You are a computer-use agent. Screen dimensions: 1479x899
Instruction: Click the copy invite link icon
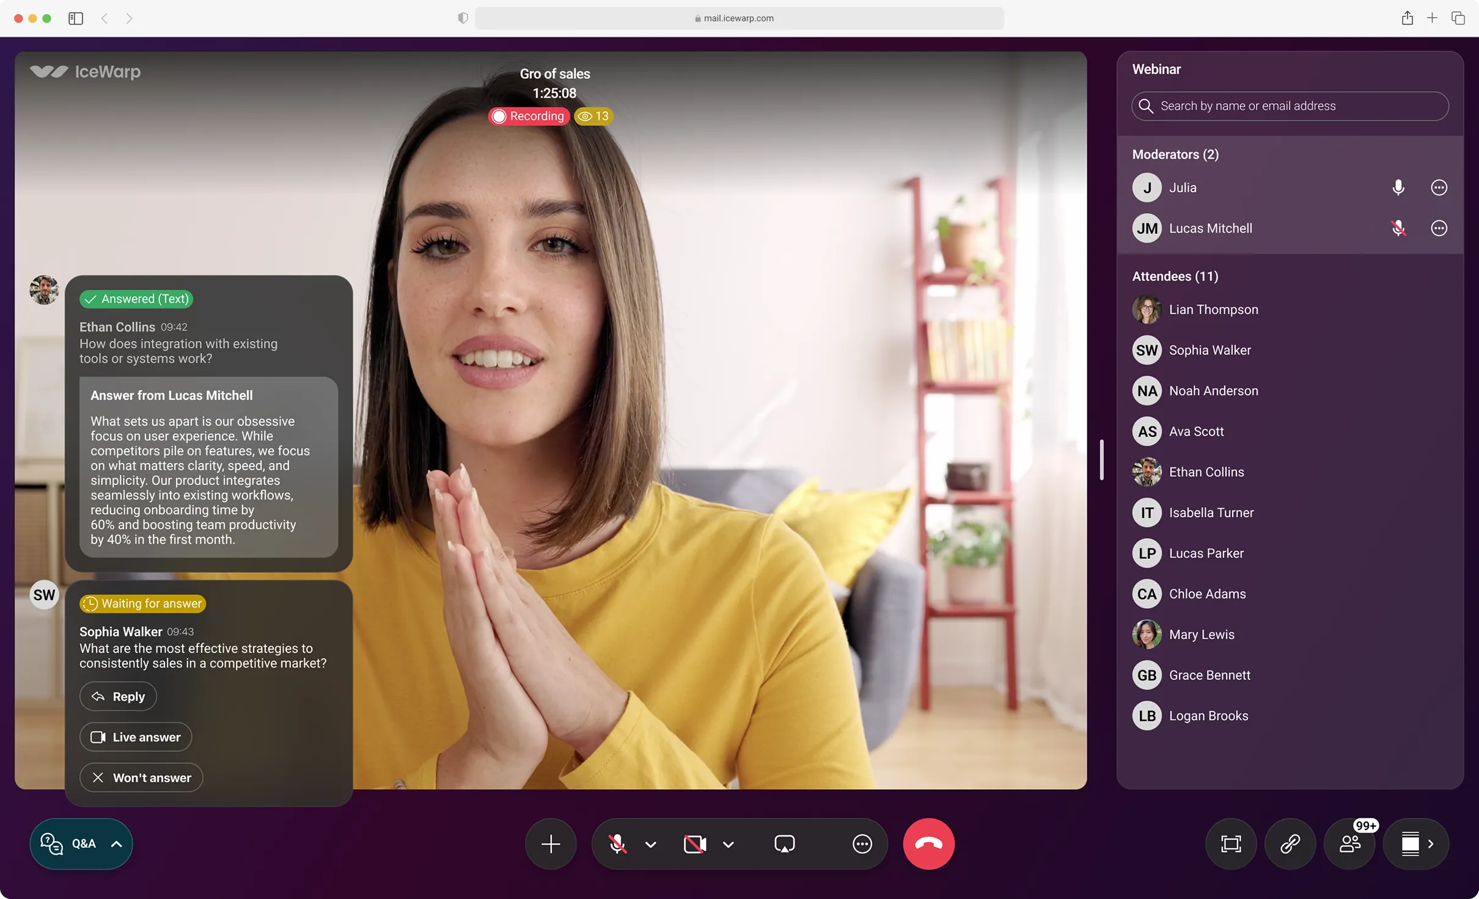click(x=1290, y=843)
